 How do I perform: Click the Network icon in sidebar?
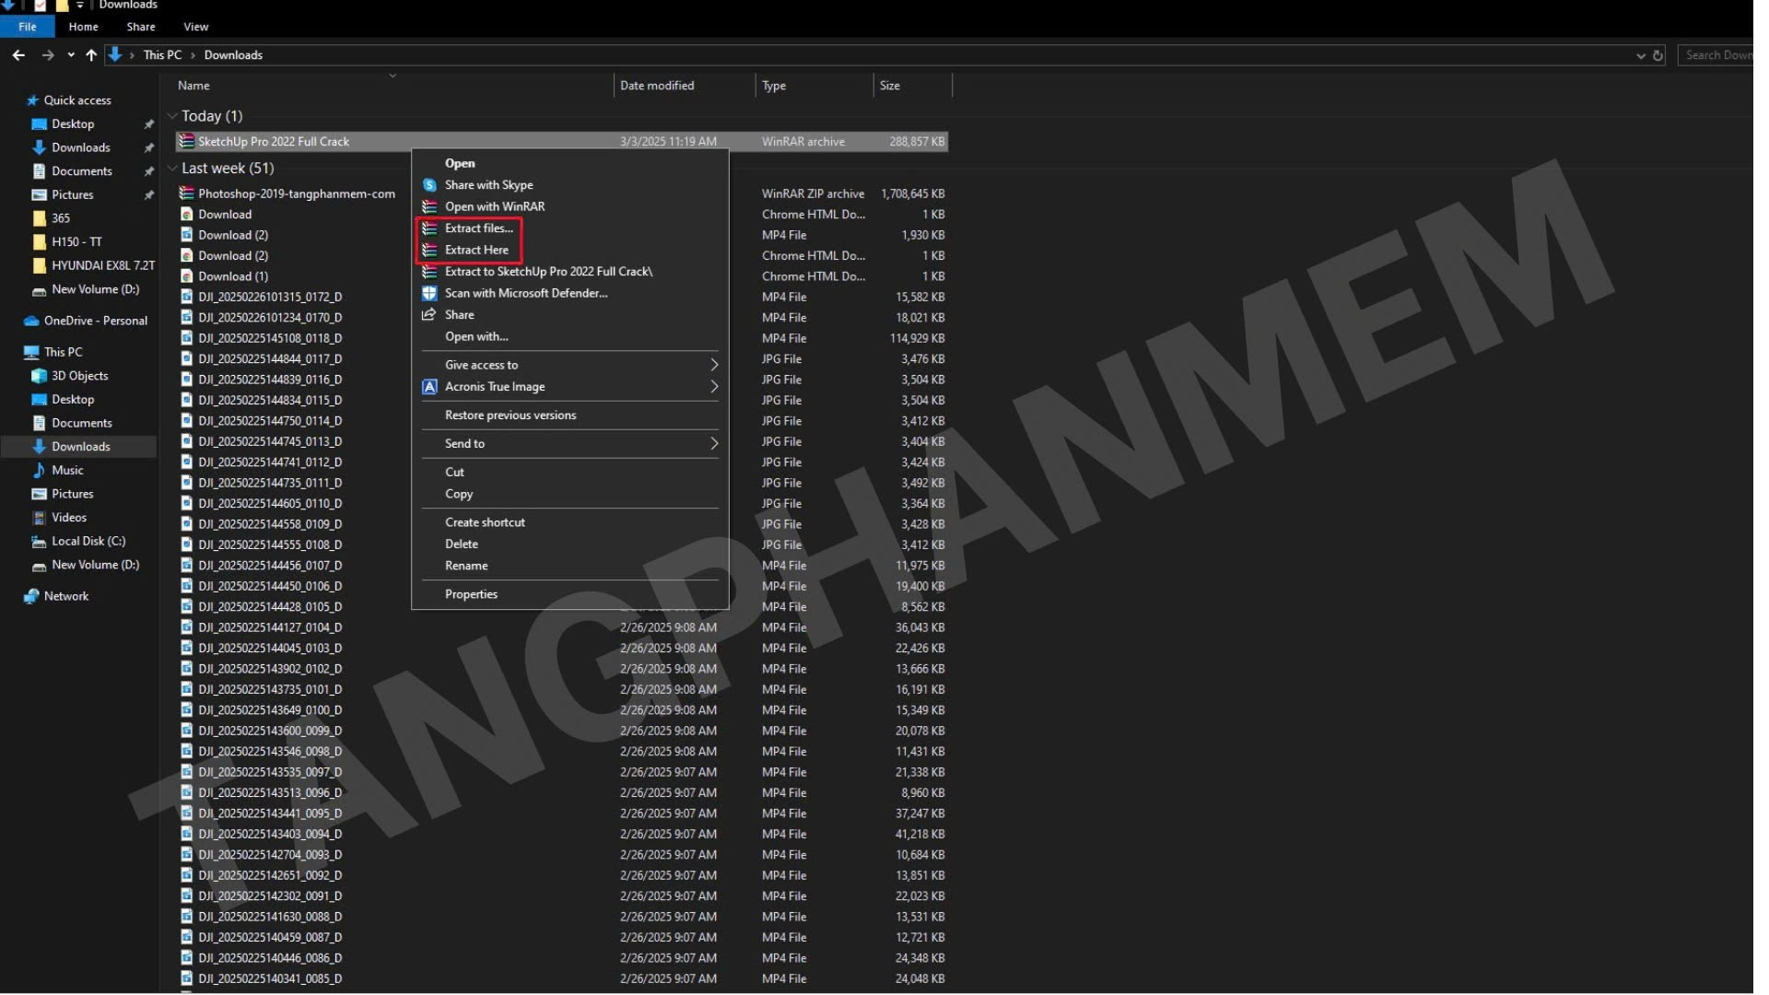tap(32, 597)
